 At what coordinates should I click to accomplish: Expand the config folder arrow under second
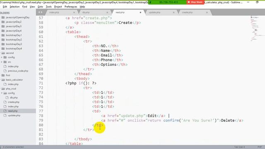point(2,58)
